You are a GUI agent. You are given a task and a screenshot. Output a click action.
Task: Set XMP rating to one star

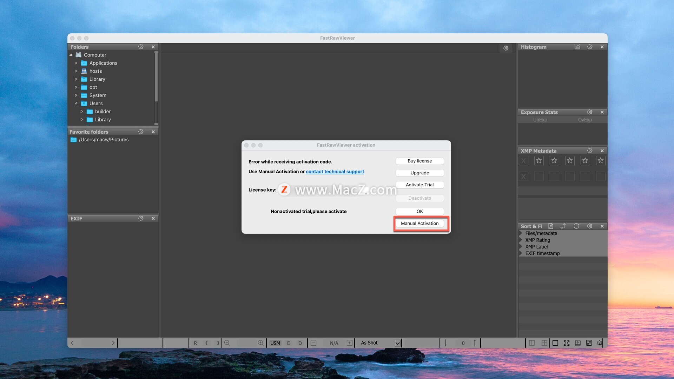click(539, 161)
